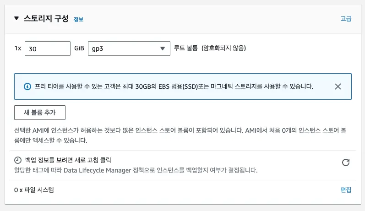Click the Data Lifecycle Manager description text

click(x=136, y=170)
